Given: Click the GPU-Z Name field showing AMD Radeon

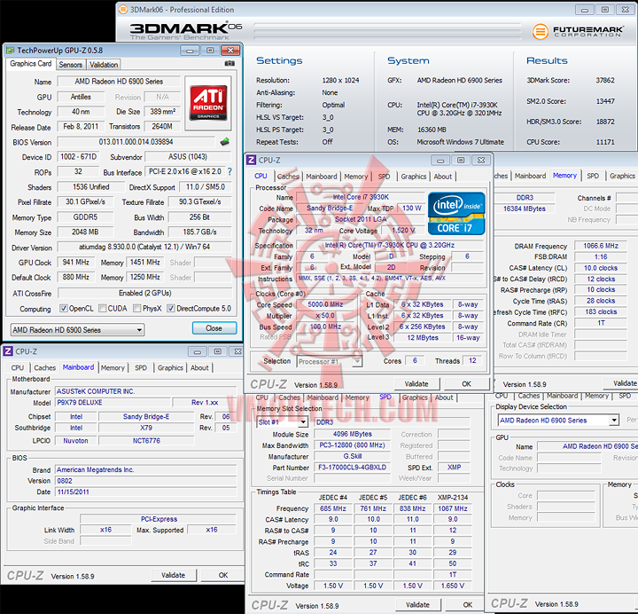Looking at the screenshot, I should pyautogui.click(x=119, y=82).
